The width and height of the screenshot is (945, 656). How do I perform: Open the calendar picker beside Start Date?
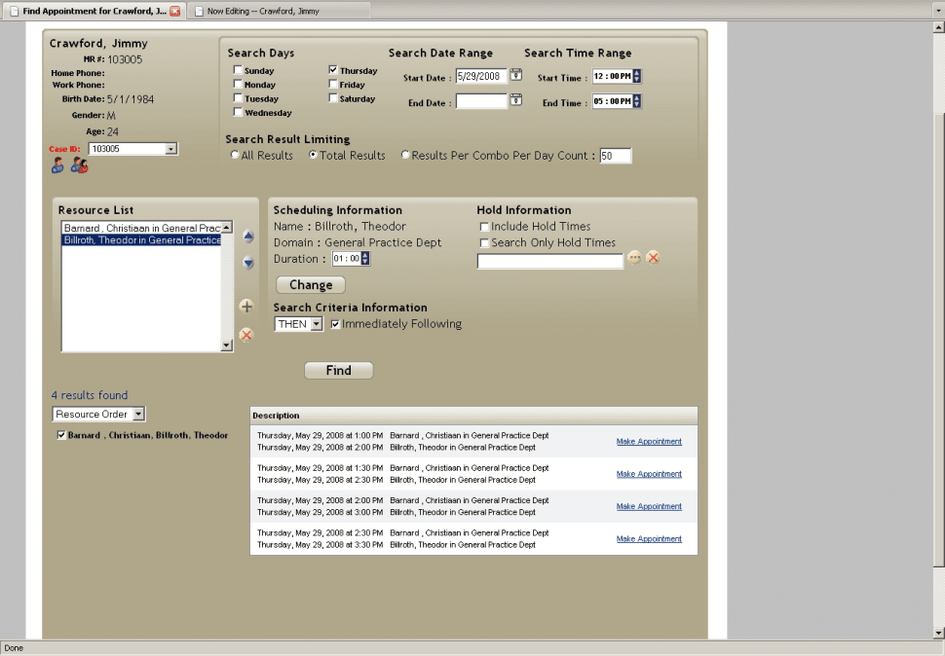[x=515, y=75]
